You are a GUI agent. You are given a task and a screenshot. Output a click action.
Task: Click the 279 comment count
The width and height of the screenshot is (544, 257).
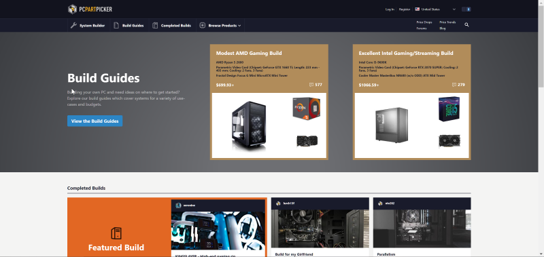tap(461, 85)
